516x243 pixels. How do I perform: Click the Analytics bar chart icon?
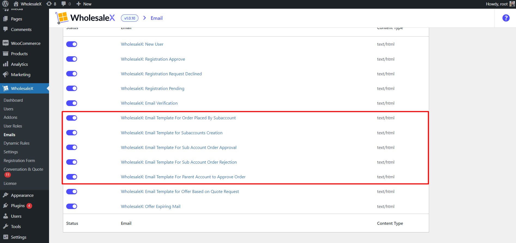[5, 64]
